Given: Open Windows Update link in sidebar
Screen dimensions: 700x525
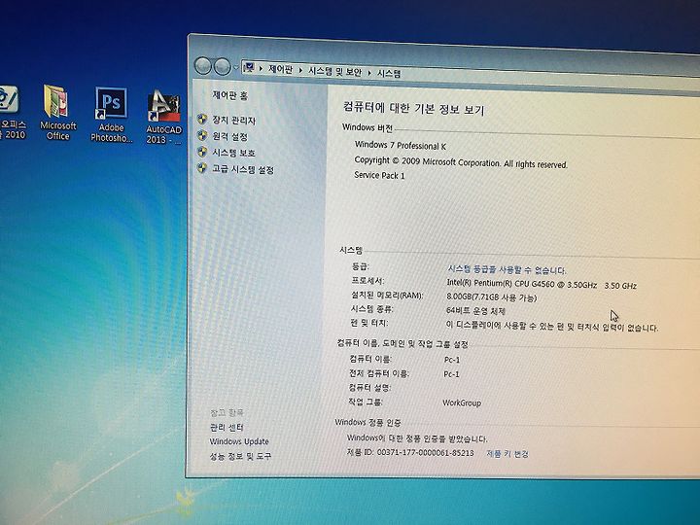Looking at the screenshot, I should 239,441.
